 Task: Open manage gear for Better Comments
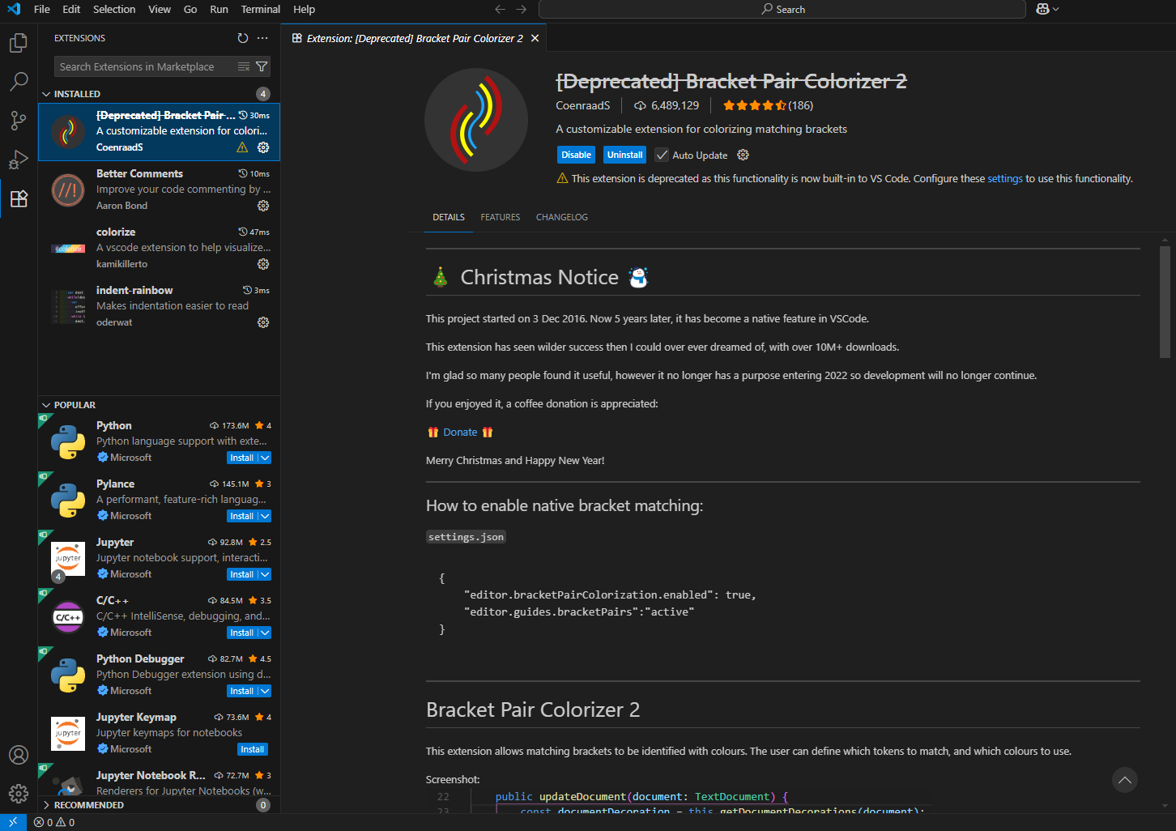click(263, 206)
